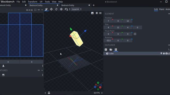Open the viewport hamburger menu

coord(100,13)
